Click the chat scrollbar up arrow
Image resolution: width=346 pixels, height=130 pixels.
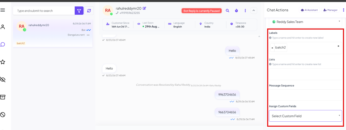(259, 36)
